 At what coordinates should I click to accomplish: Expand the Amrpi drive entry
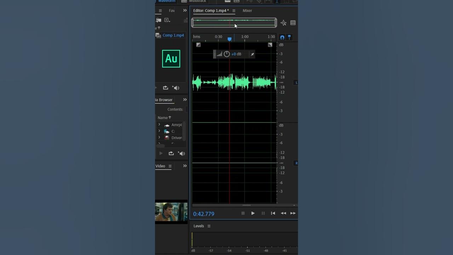159,125
